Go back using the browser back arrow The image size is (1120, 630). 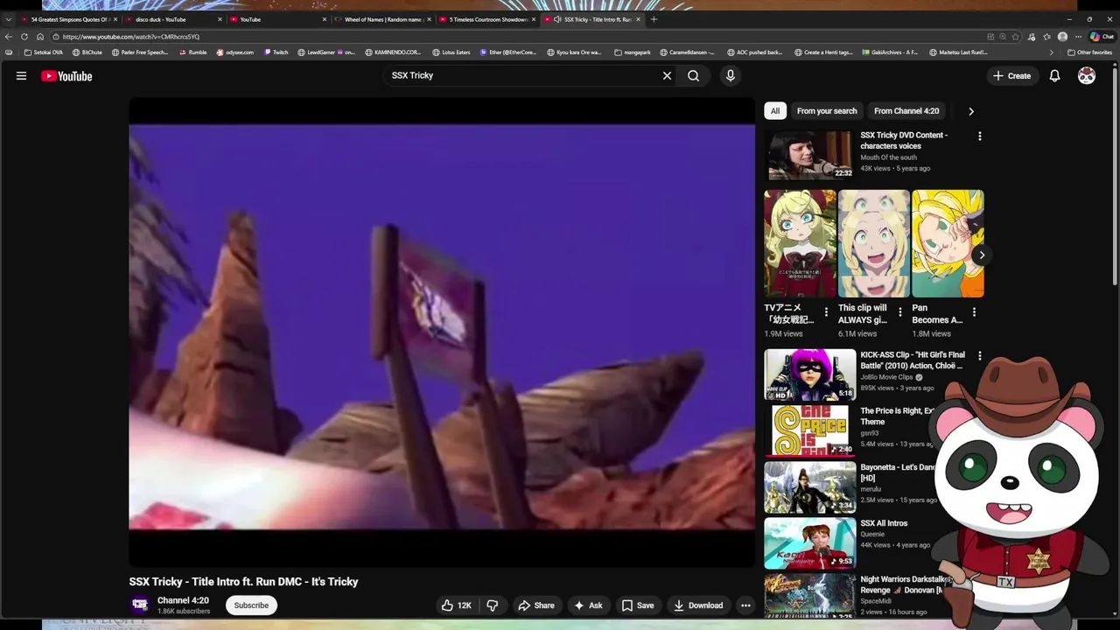pyautogui.click(x=9, y=37)
